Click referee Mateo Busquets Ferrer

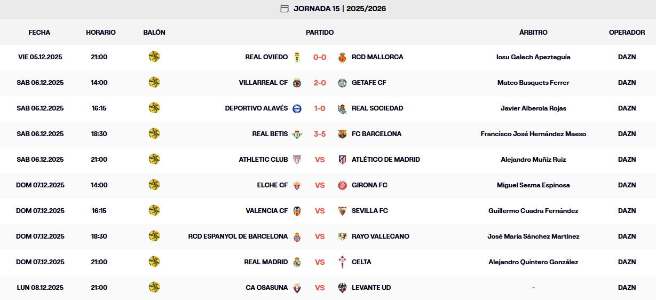533,83
